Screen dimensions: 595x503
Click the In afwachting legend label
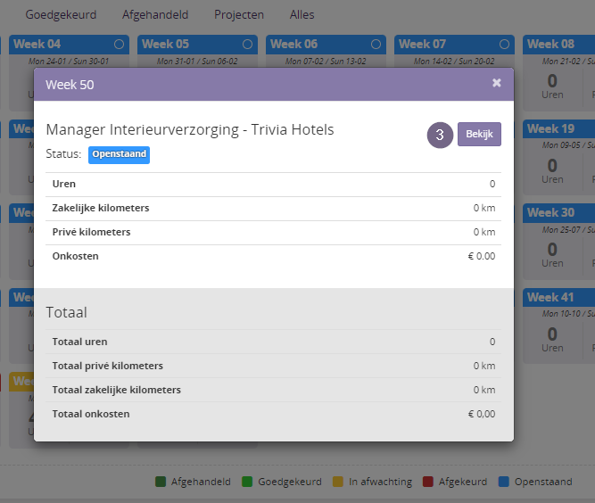click(380, 482)
